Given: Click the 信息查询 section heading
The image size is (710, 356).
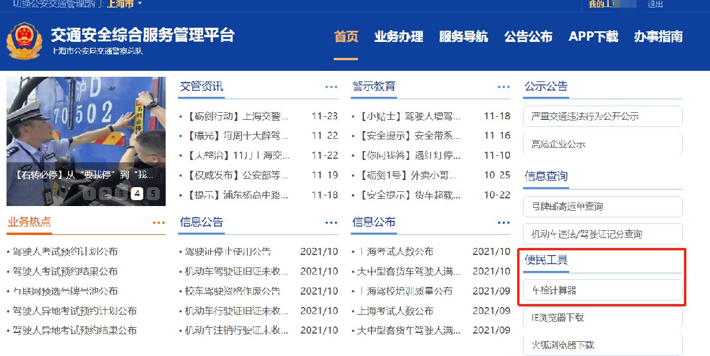Looking at the screenshot, I should coord(546,176).
